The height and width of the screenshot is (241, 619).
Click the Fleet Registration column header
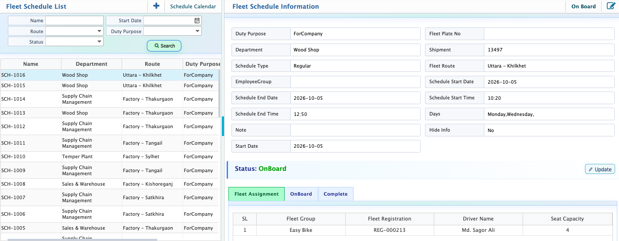(390, 219)
